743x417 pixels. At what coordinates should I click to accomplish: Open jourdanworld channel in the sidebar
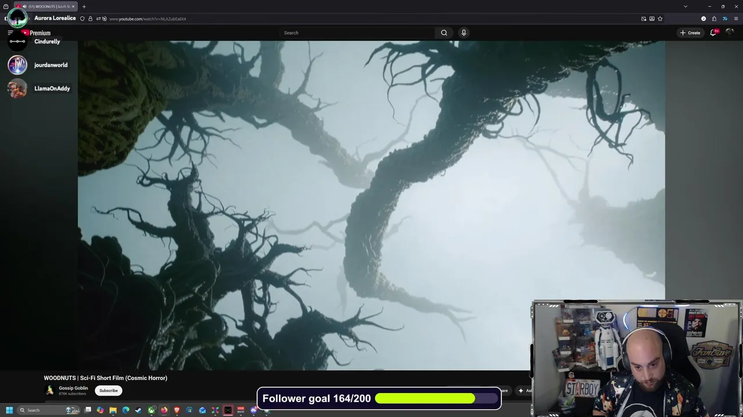point(51,65)
